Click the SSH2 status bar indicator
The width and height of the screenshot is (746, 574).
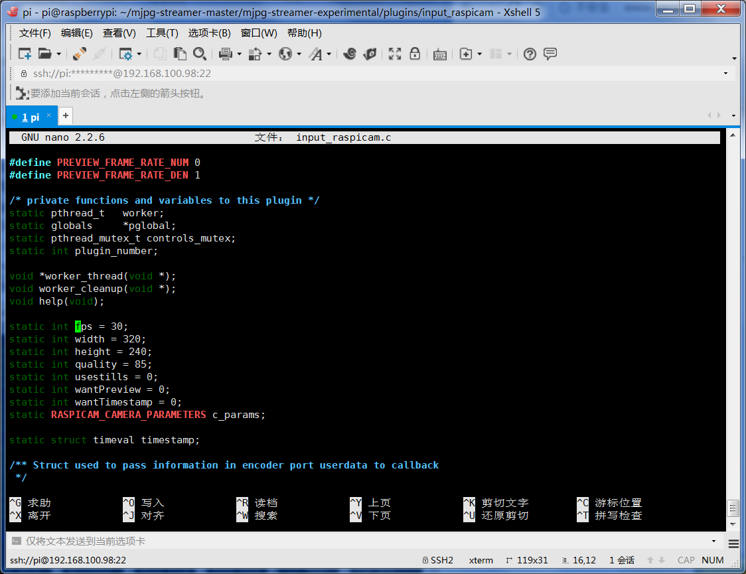437,560
